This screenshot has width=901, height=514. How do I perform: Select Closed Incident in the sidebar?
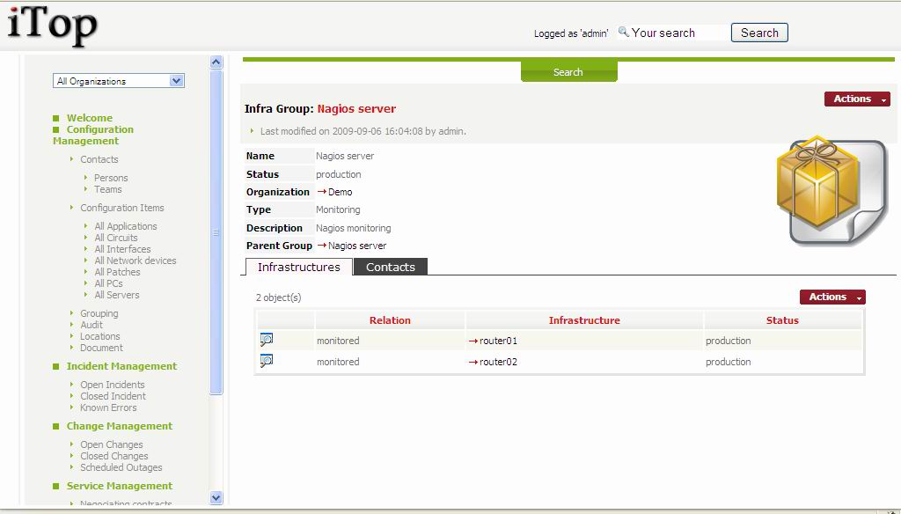(x=114, y=396)
